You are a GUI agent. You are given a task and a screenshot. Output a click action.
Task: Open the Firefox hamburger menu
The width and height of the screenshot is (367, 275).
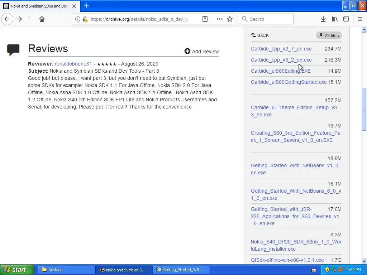pos(360,19)
